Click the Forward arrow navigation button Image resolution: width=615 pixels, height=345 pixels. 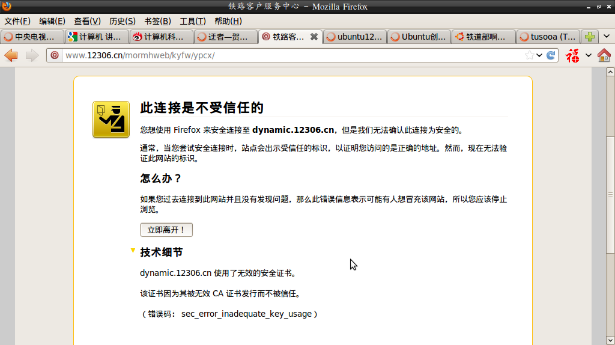(x=32, y=55)
